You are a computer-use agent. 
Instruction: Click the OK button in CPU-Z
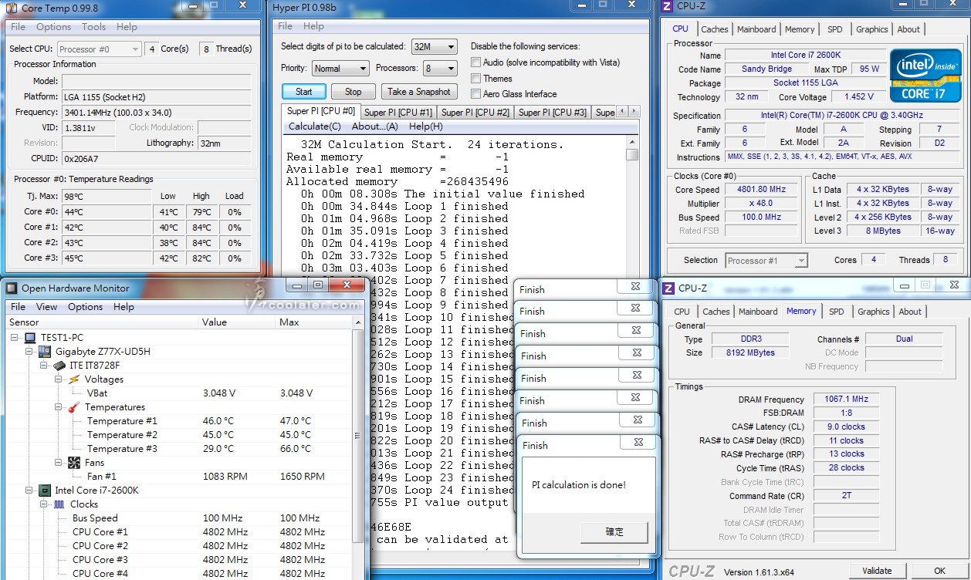(939, 571)
